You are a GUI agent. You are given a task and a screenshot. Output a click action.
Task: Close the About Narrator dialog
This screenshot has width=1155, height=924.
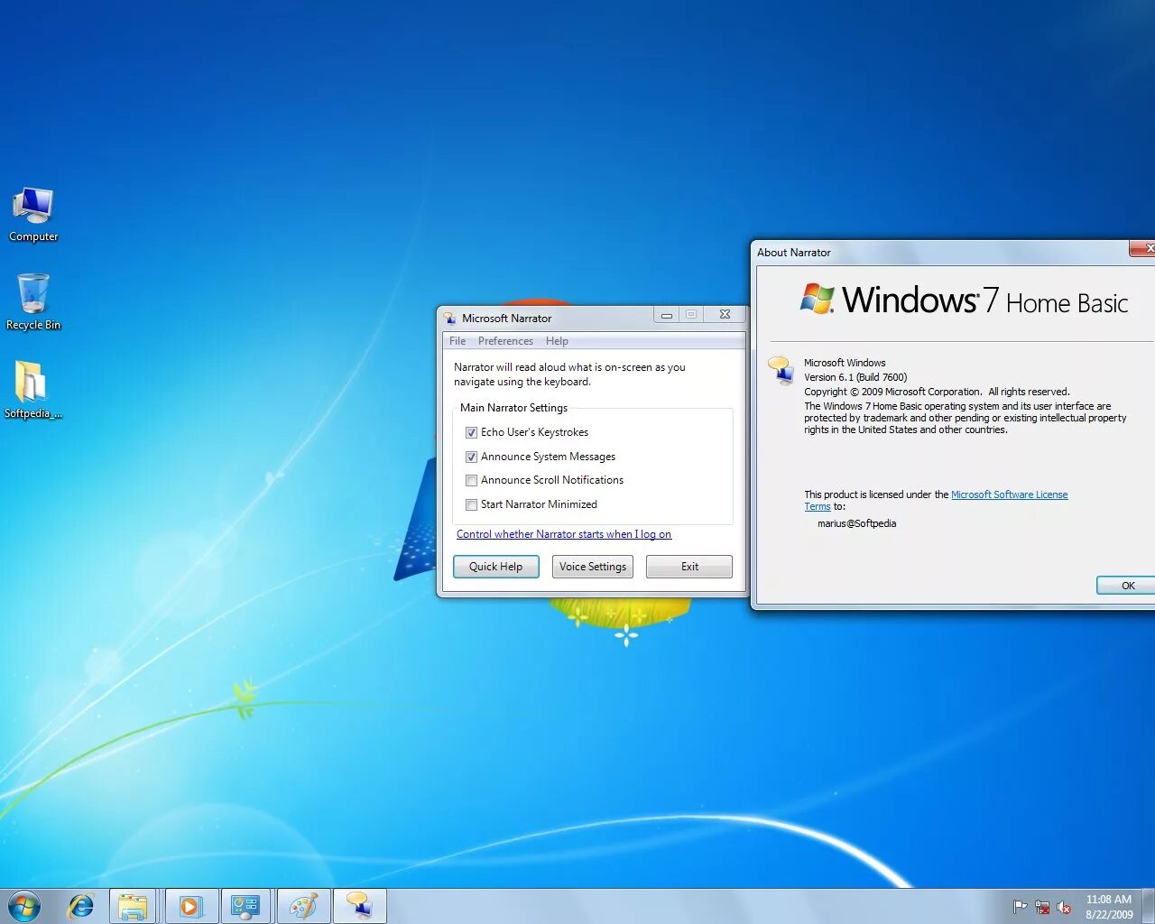(1143, 248)
